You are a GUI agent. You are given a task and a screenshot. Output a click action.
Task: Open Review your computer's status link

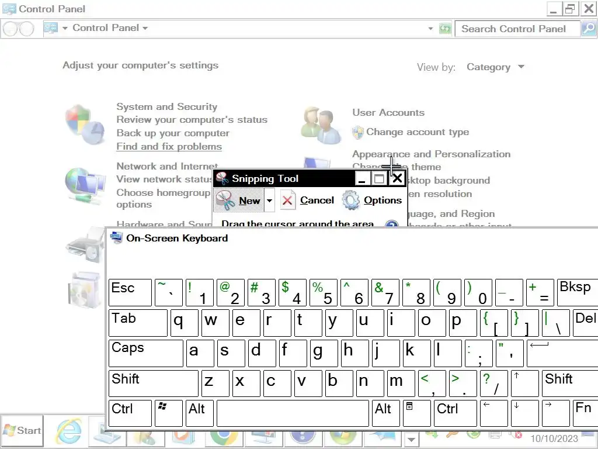192,120
